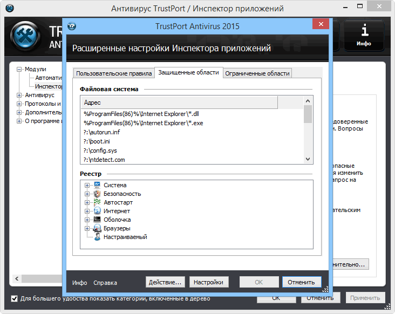Click the Инфо link in dialog footer
The width and height of the screenshot is (395, 314).
pyautogui.click(x=80, y=283)
